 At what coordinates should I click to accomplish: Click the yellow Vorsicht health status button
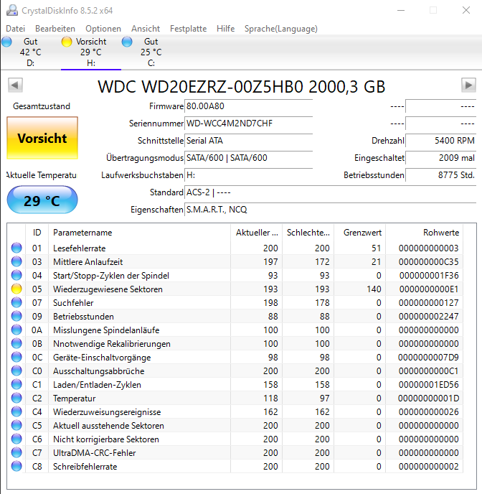pyautogui.click(x=42, y=138)
